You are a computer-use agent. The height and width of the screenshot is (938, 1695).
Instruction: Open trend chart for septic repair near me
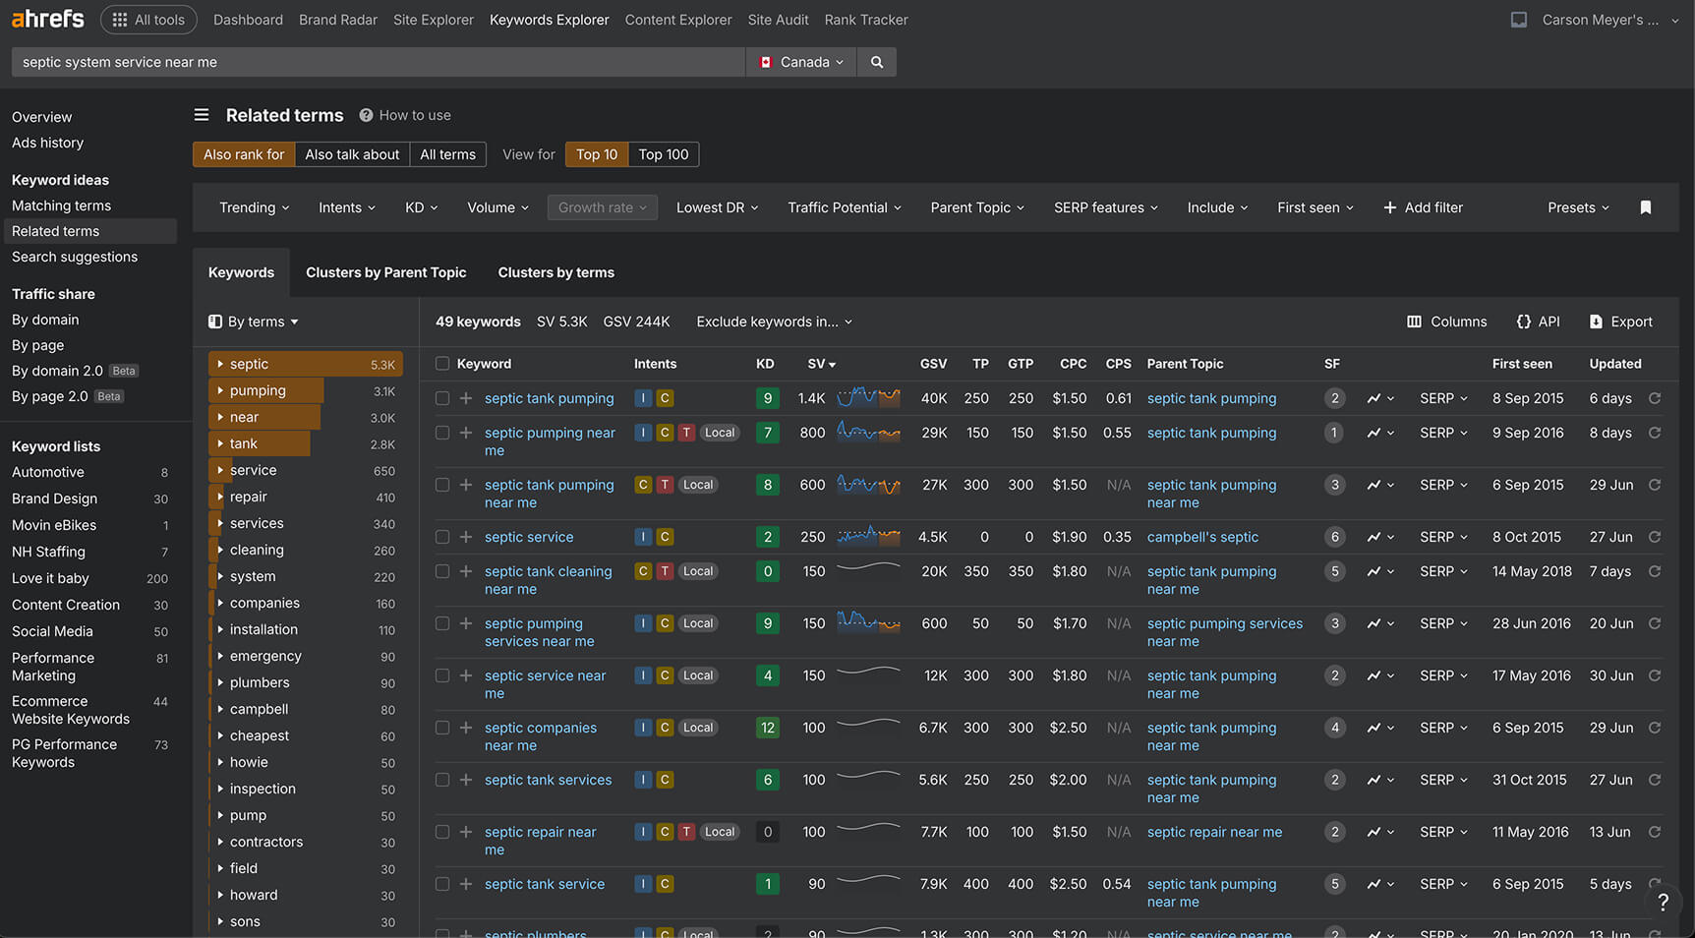(1379, 832)
